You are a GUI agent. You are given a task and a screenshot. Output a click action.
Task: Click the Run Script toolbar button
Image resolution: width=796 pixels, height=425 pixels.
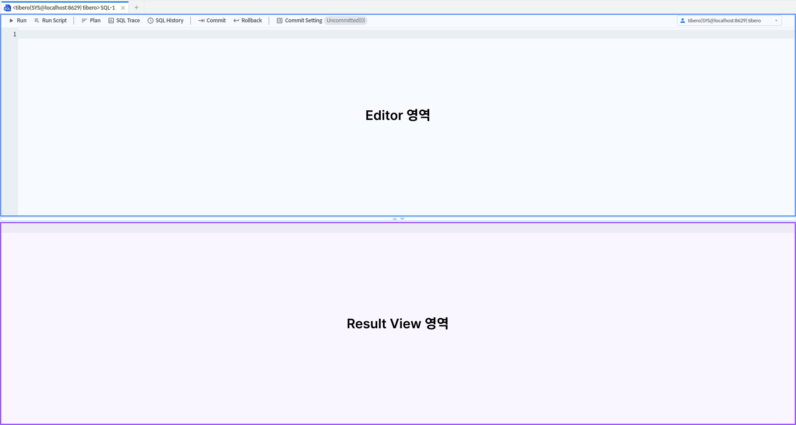pyautogui.click(x=50, y=21)
